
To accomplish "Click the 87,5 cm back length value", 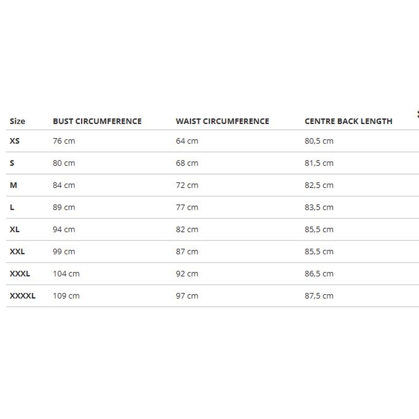I will [319, 296].
